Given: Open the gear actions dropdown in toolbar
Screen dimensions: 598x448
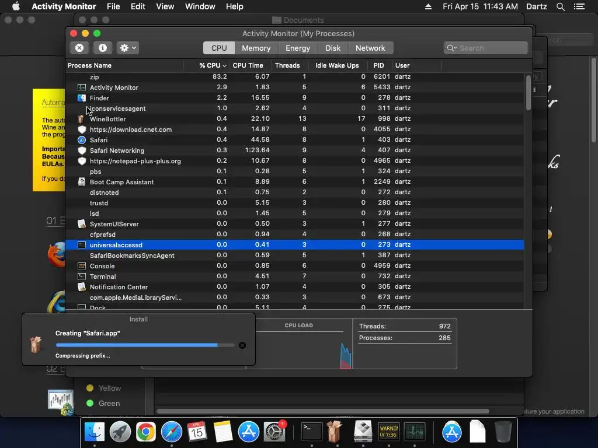Looking at the screenshot, I should tap(128, 48).
